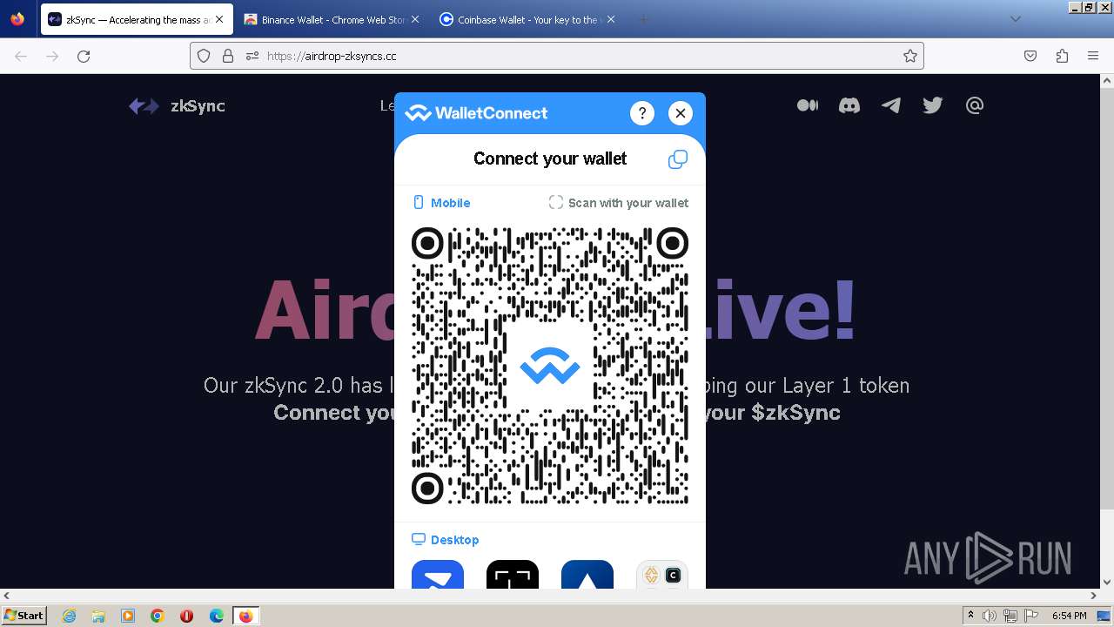1114x627 pixels.
Task: Choose the first blue desktop wallet icon
Action: click(x=438, y=575)
